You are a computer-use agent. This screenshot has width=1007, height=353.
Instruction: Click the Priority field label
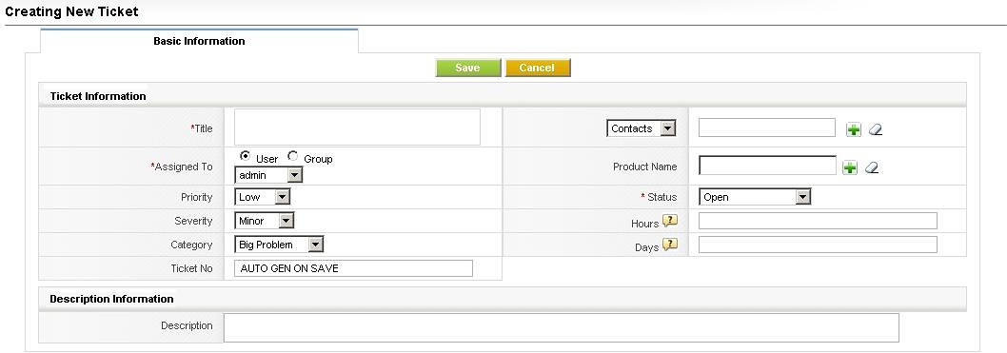click(x=196, y=198)
